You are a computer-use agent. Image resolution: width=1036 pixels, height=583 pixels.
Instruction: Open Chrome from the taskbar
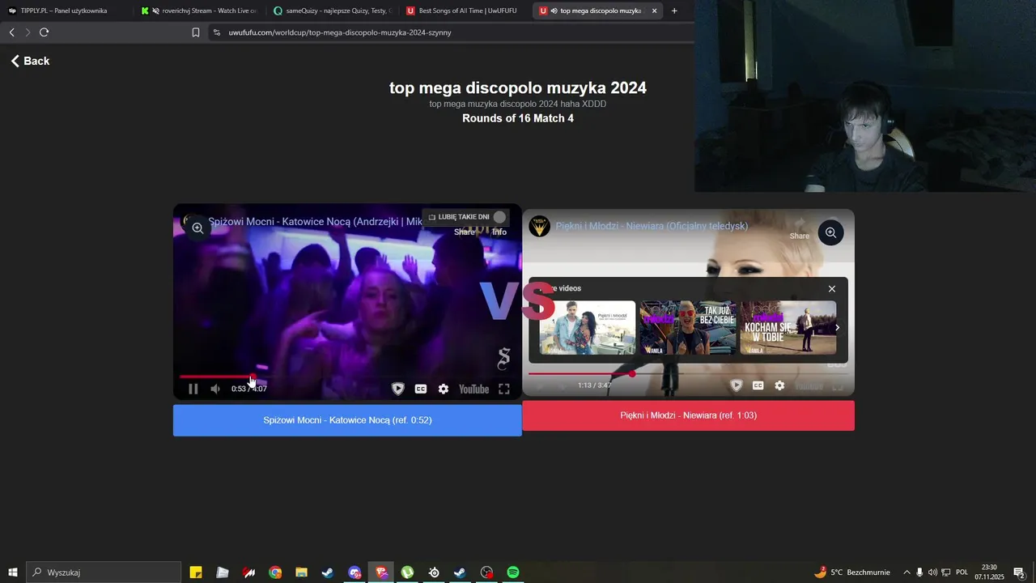coord(275,572)
